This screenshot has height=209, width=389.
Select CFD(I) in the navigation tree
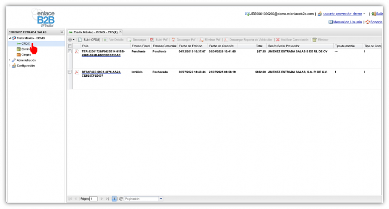25,43
